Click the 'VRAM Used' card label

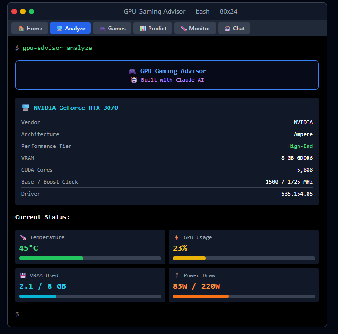click(x=44, y=275)
